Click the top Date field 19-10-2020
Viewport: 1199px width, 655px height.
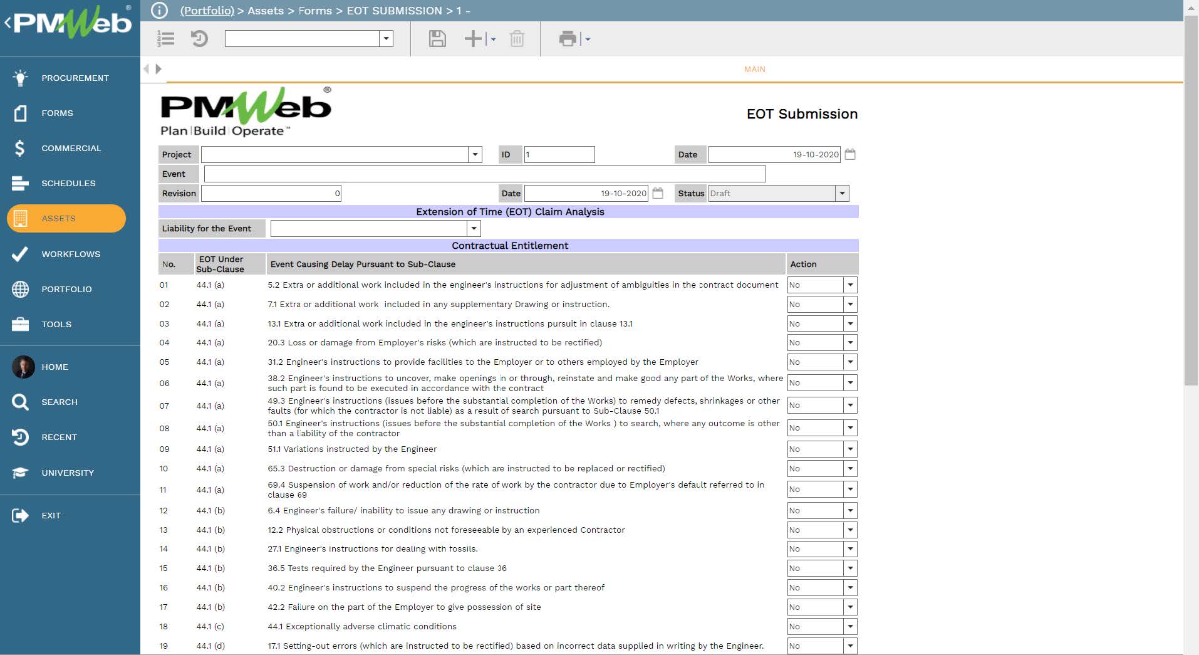(x=774, y=154)
